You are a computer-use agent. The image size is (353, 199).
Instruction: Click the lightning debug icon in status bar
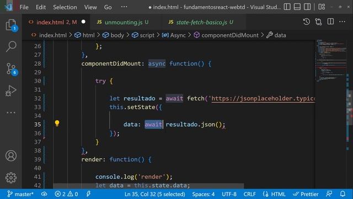click(88, 194)
